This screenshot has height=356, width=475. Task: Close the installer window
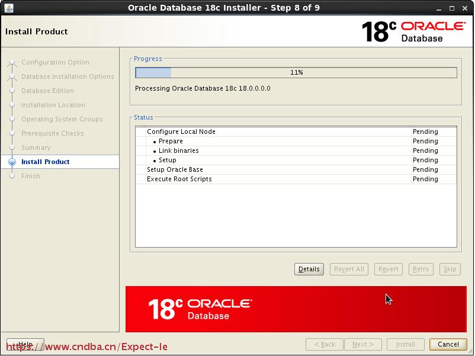(465, 8)
